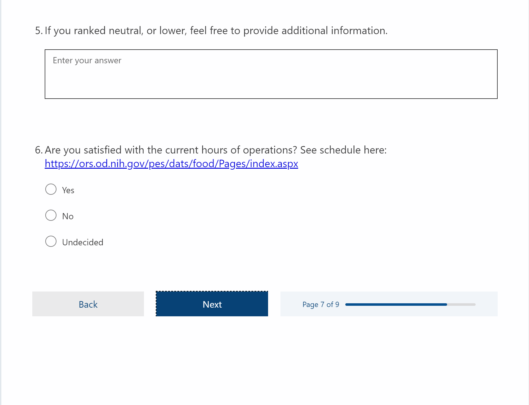Pick the Undecided radio circle

[51, 242]
